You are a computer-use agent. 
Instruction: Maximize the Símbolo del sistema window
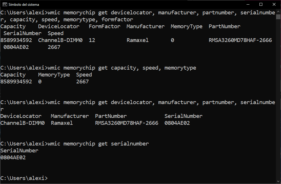[261, 5]
